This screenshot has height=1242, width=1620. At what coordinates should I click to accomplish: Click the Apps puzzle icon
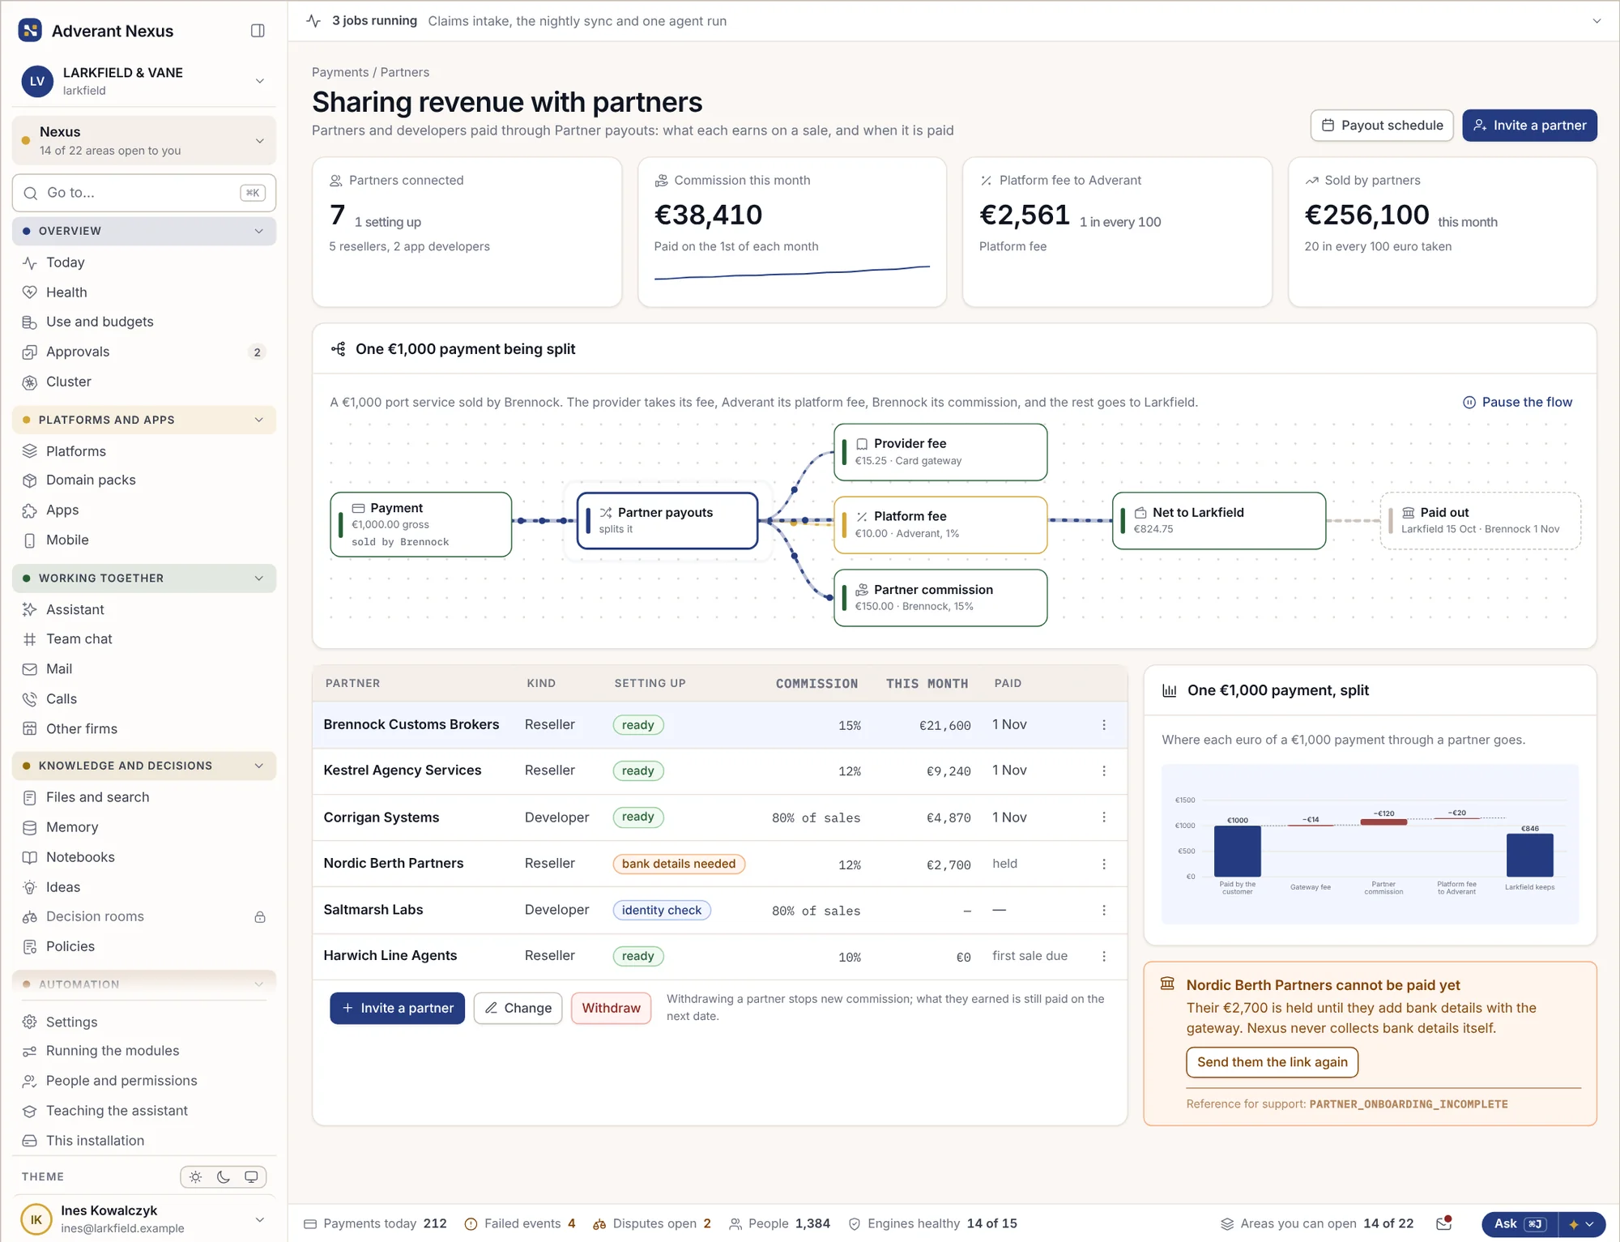tap(30, 510)
